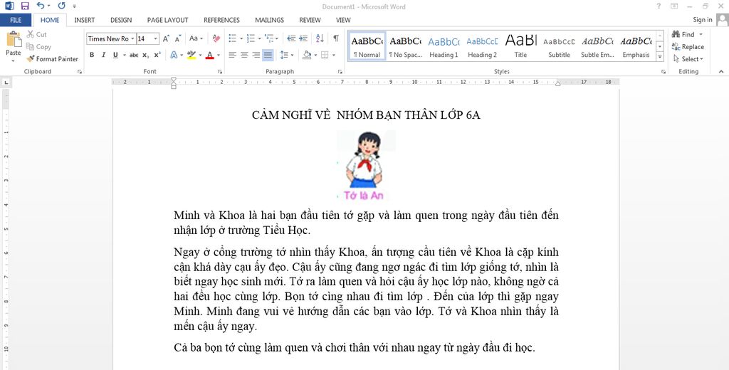
Task: Open the font size dropdown
Action: pos(156,38)
